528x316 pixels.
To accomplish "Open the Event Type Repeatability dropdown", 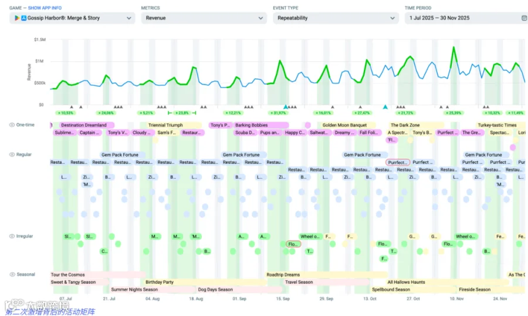I will pyautogui.click(x=336, y=18).
